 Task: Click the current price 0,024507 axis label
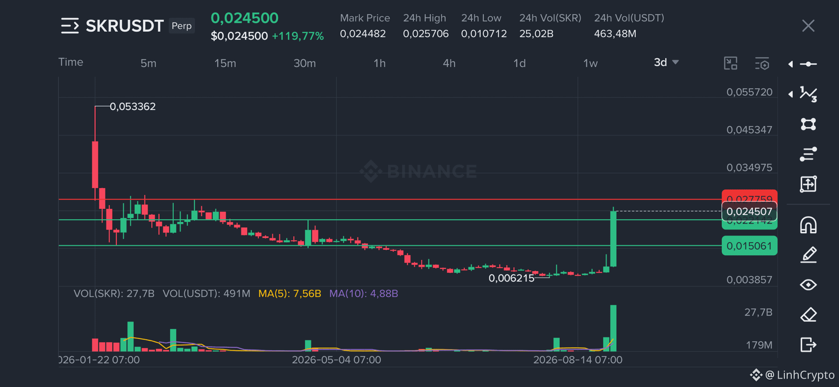tap(749, 211)
